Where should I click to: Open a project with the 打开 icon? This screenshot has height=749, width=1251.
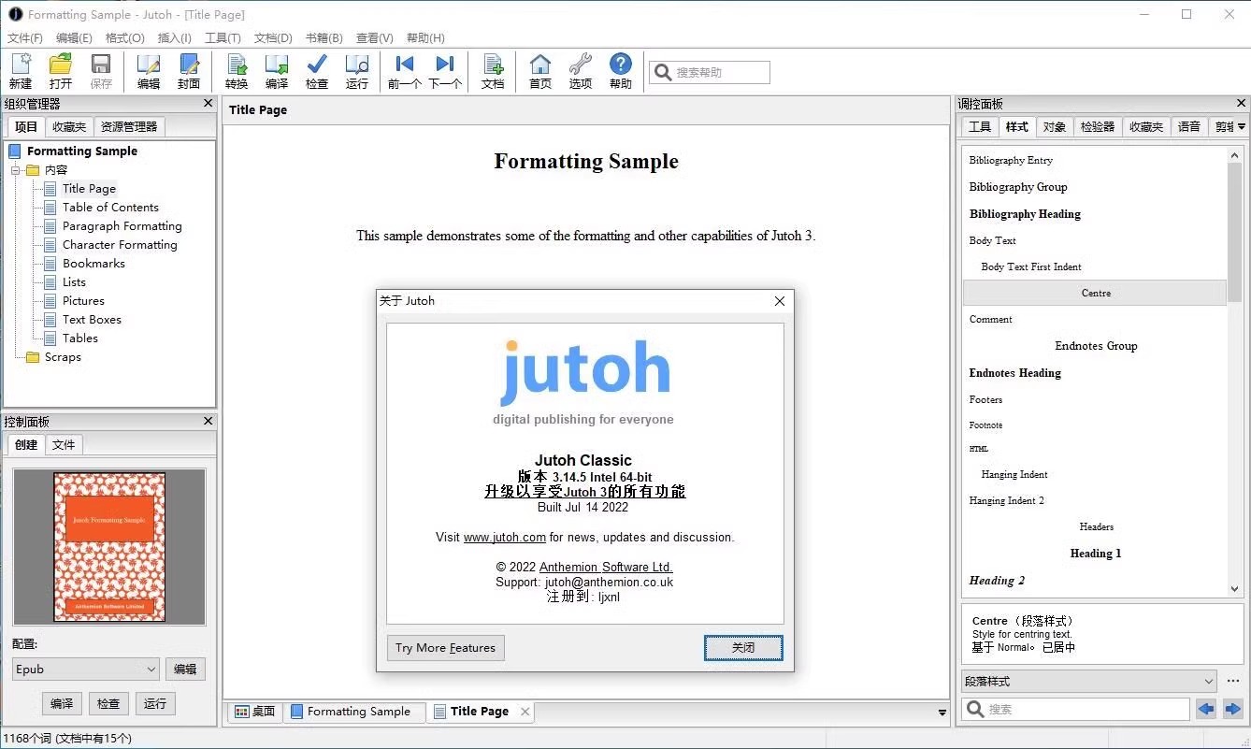[x=61, y=71]
